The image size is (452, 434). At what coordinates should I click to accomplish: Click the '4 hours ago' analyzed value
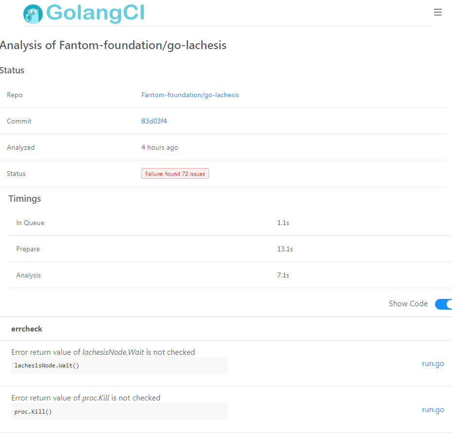tap(160, 148)
